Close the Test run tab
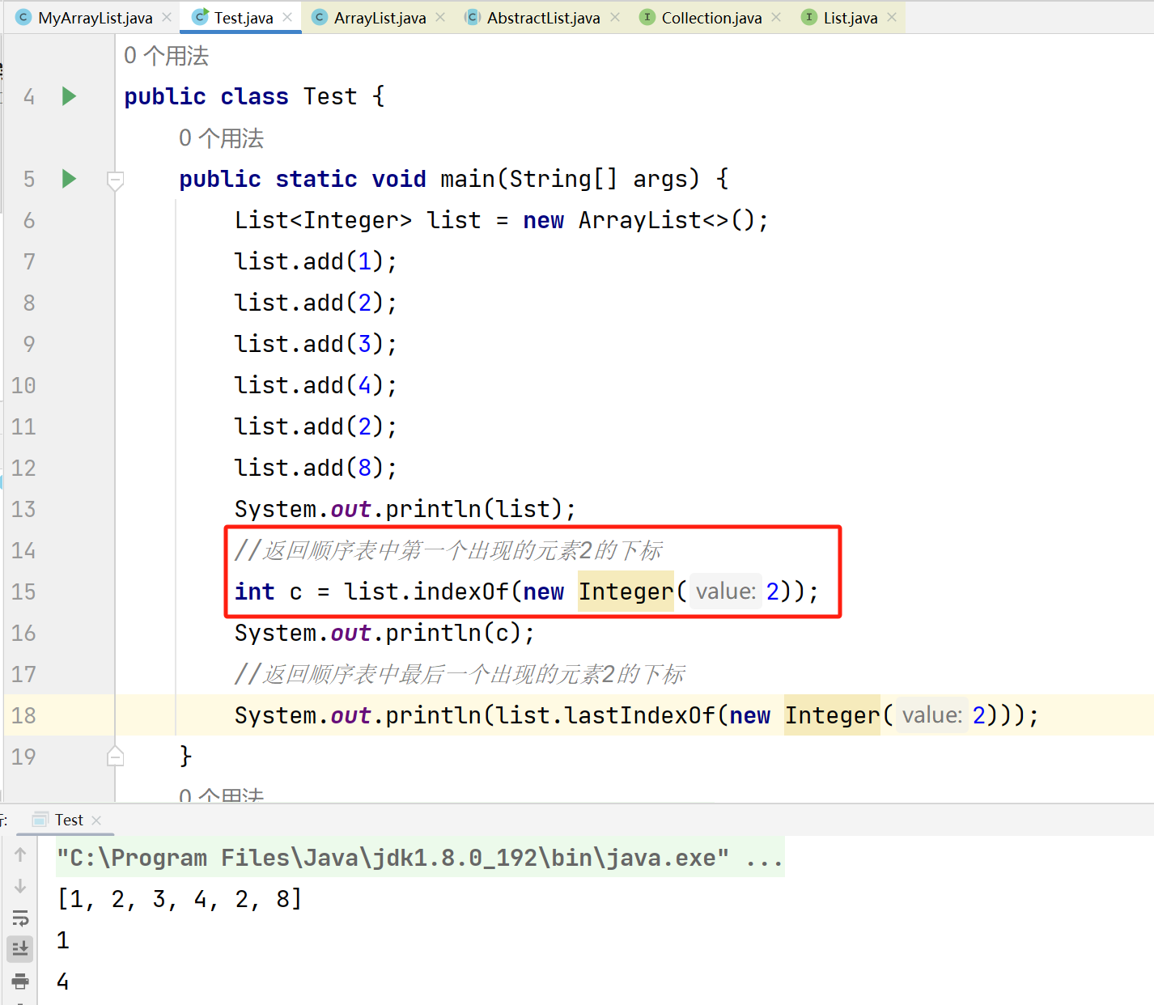1154x1005 pixels. point(96,821)
